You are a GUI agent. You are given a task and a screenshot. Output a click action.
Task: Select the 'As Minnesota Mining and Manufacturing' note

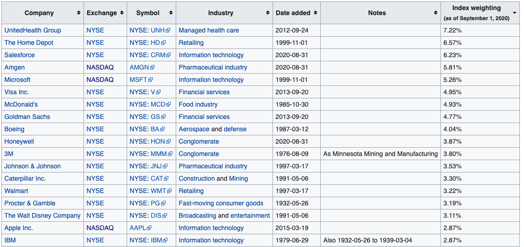(x=381, y=154)
